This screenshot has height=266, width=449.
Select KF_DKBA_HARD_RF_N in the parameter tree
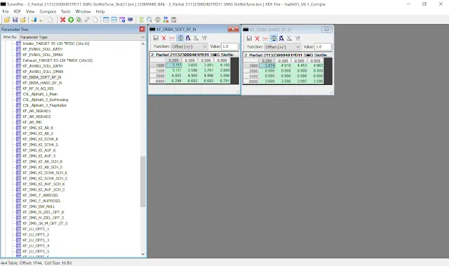42,83
